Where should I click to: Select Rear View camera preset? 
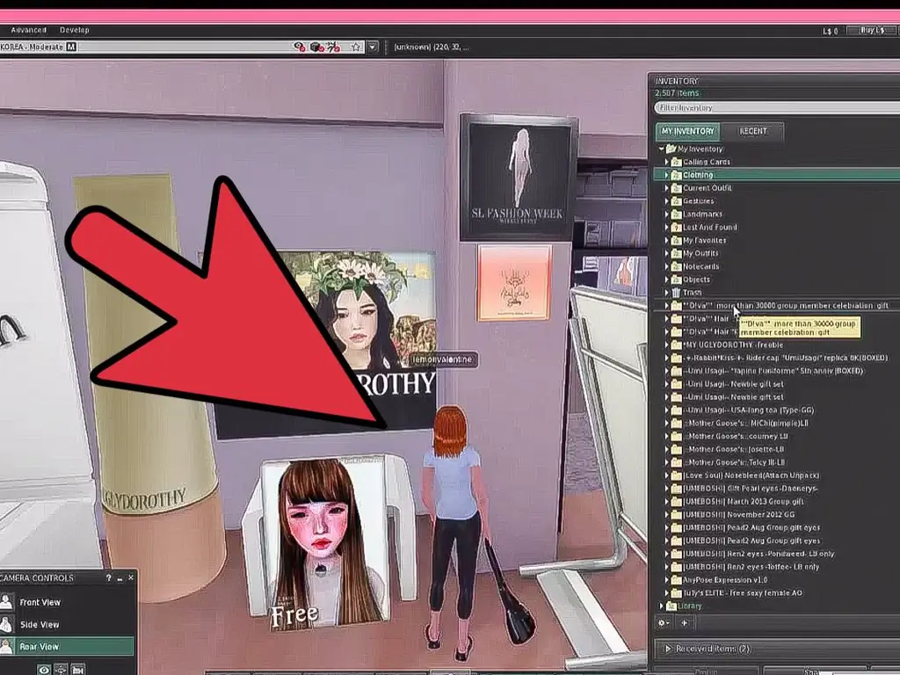(68, 646)
